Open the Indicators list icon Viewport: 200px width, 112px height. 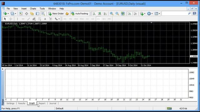click(142, 14)
